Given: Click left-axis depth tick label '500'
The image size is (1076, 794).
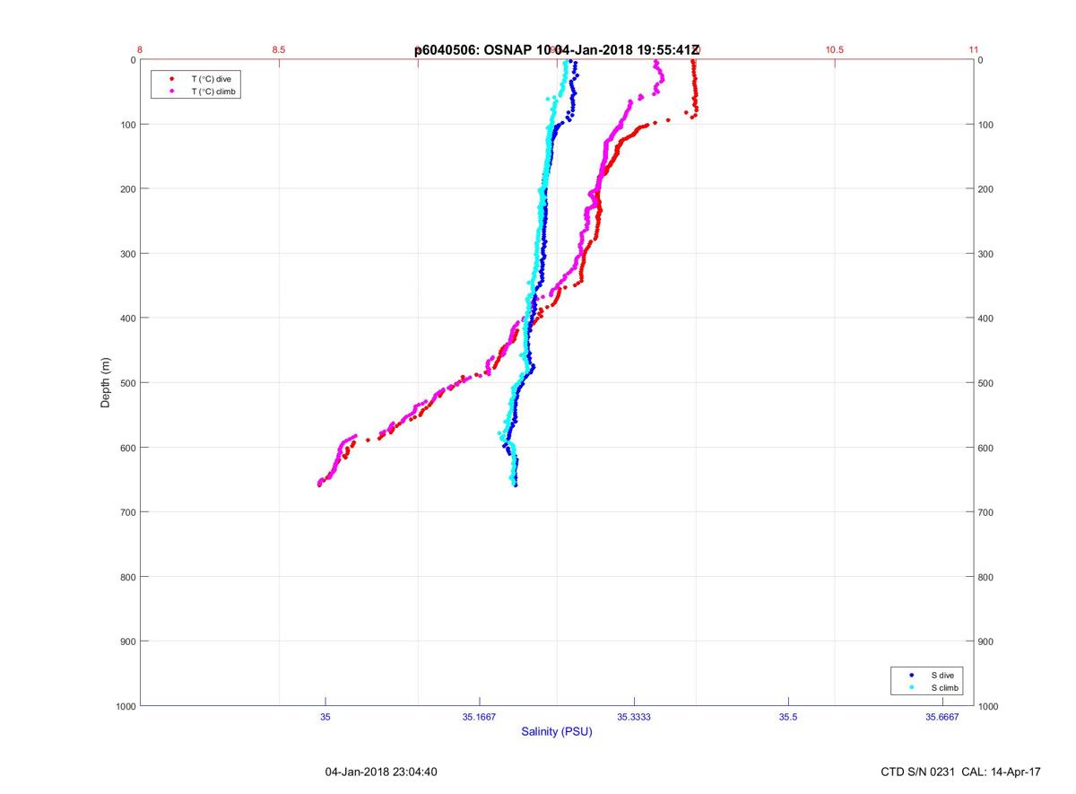Looking at the screenshot, I should pyautogui.click(x=126, y=383).
